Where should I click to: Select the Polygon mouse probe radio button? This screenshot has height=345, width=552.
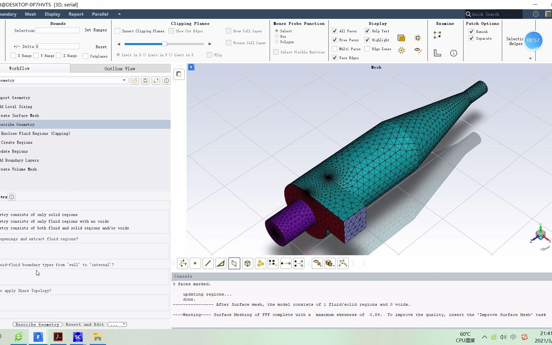pyautogui.click(x=277, y=42)
